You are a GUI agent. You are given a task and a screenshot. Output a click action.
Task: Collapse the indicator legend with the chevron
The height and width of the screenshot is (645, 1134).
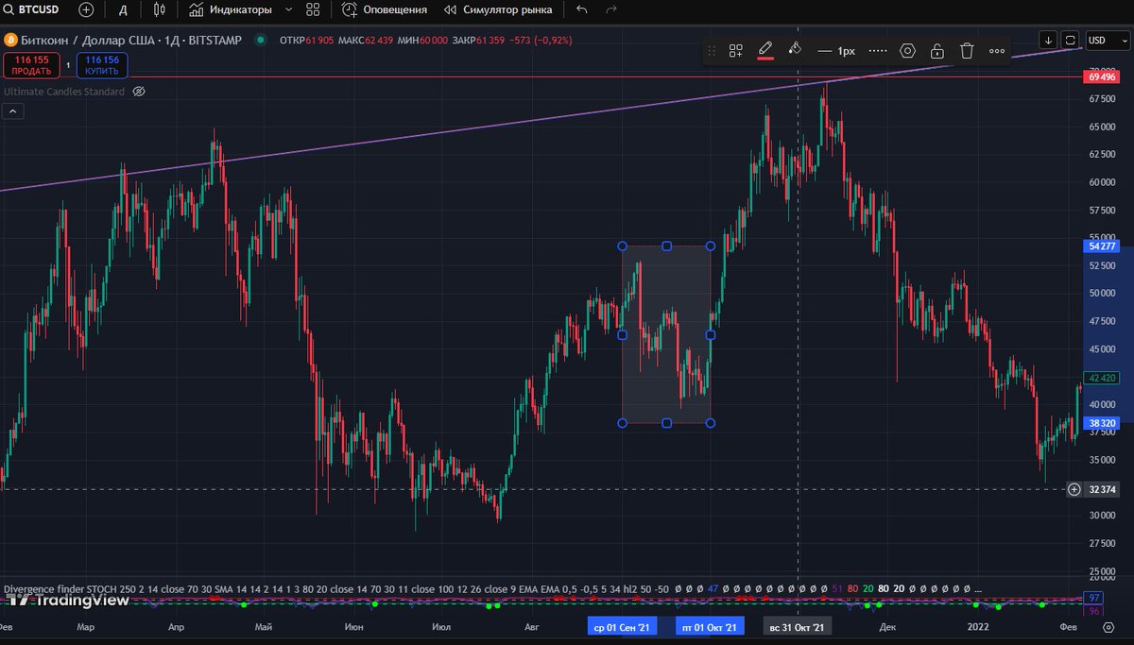pos(13,111)
